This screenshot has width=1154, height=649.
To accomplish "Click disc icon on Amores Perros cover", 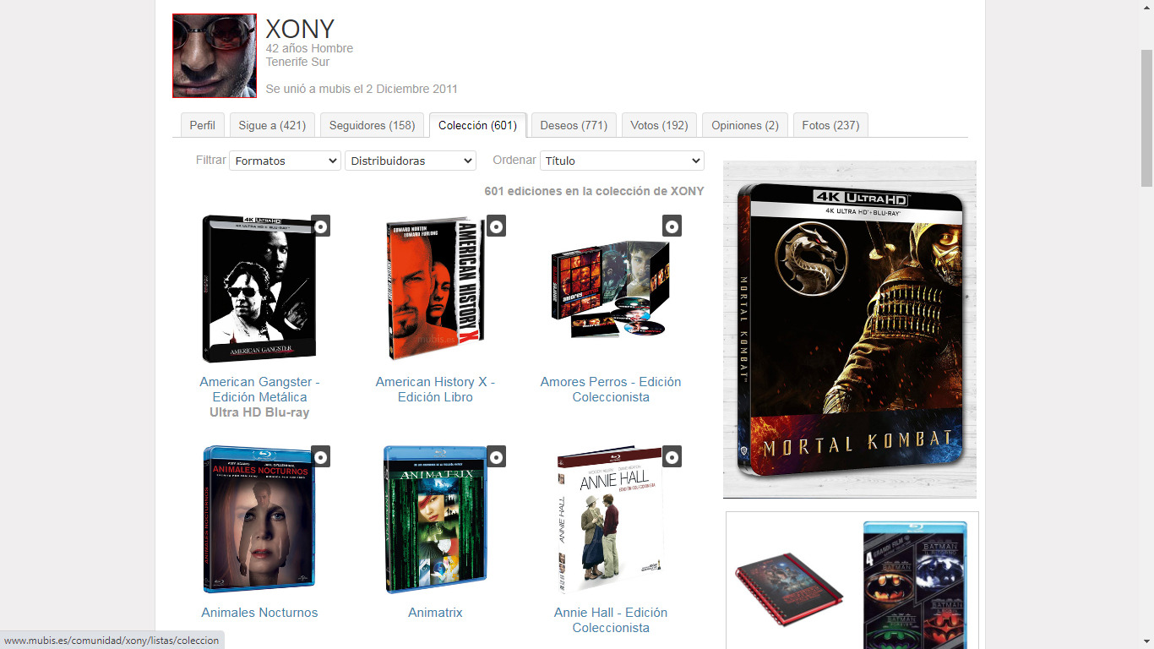I will tap(672, 226).
